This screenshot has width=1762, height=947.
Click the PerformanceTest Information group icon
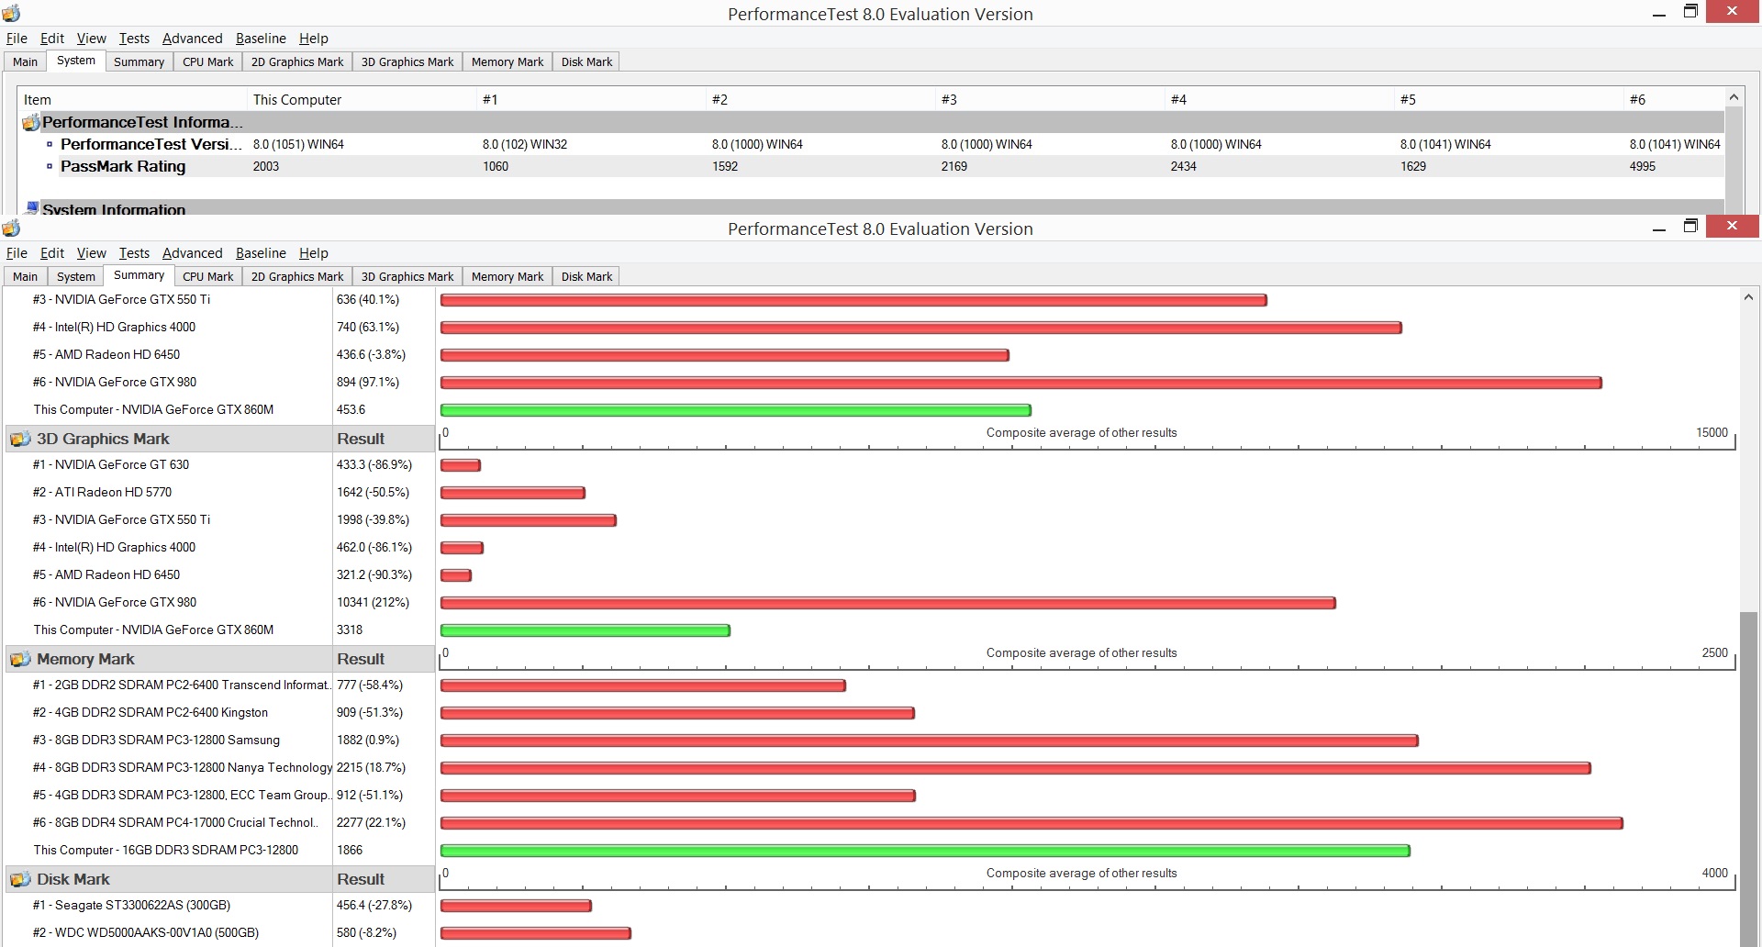31,122
